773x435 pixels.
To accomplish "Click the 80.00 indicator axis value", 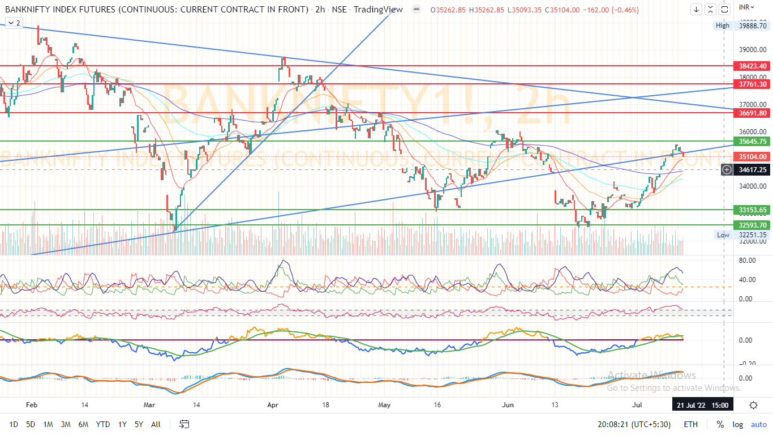I will pos(747,261).
